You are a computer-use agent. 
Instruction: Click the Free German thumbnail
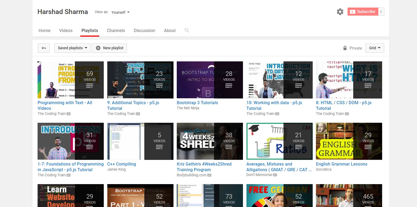279,195
